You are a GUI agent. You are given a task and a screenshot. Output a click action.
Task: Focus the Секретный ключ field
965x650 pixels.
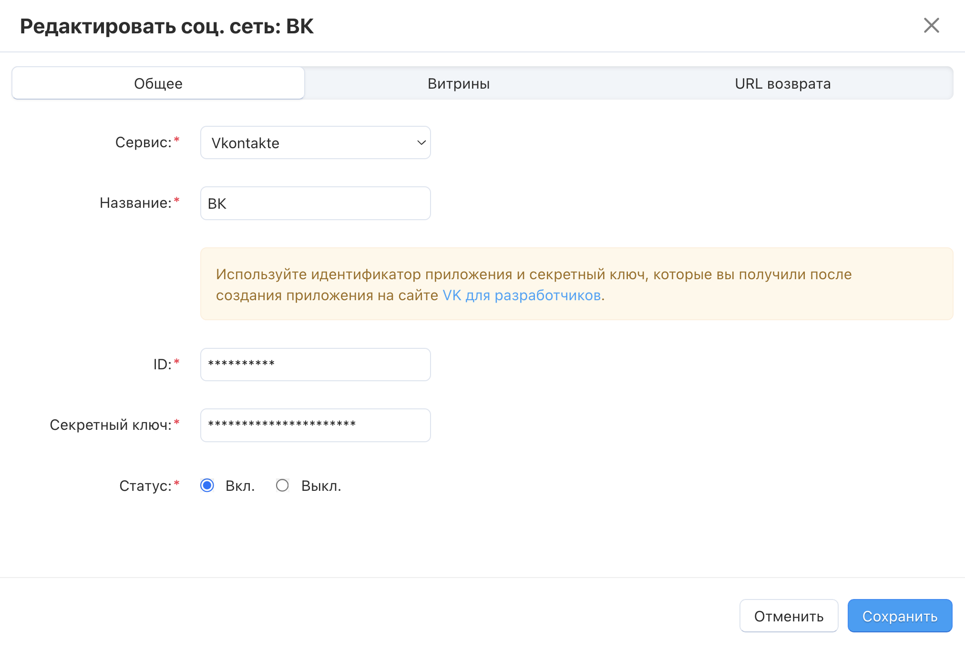tap(315, 425)
